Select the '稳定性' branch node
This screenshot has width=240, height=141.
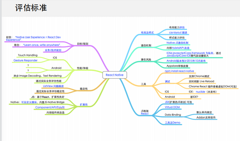point(84,89)
